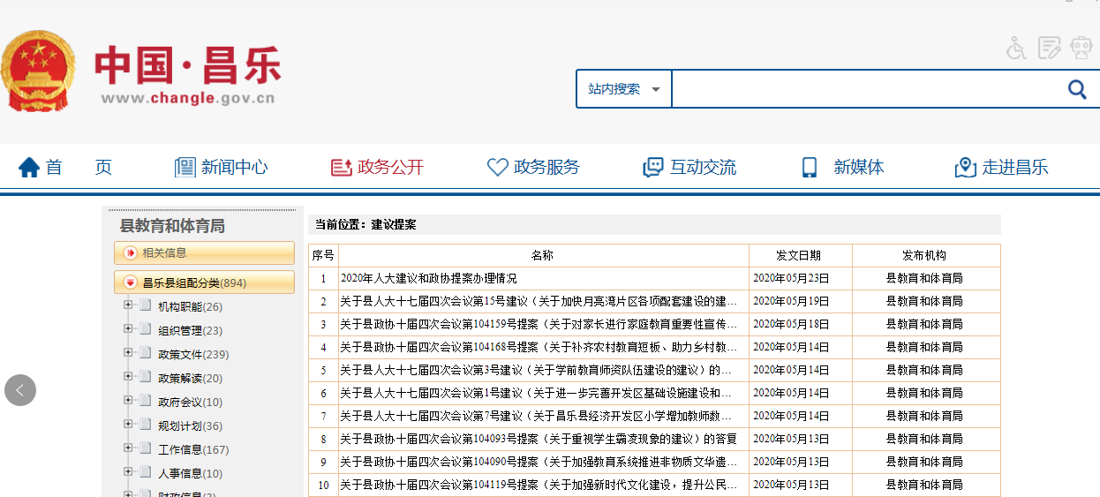
Task: Expand the 机构职能 tree node
Action: (x=128, y=305)
